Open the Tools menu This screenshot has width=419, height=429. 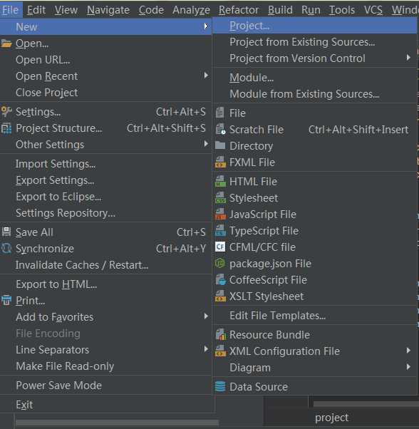[x=341, y=10]
